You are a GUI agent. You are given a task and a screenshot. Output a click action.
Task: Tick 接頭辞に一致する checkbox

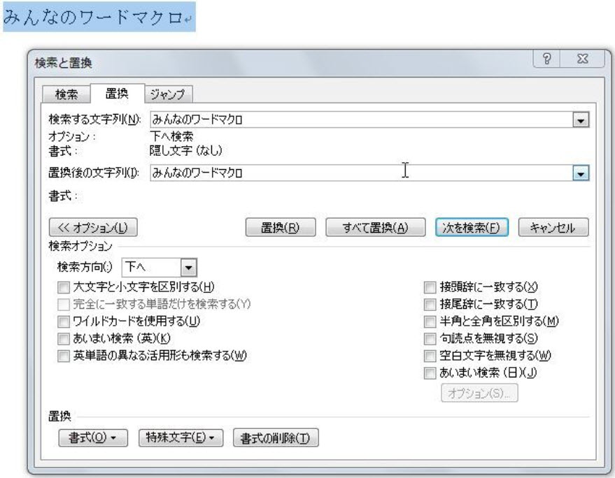tap(431, 287)
